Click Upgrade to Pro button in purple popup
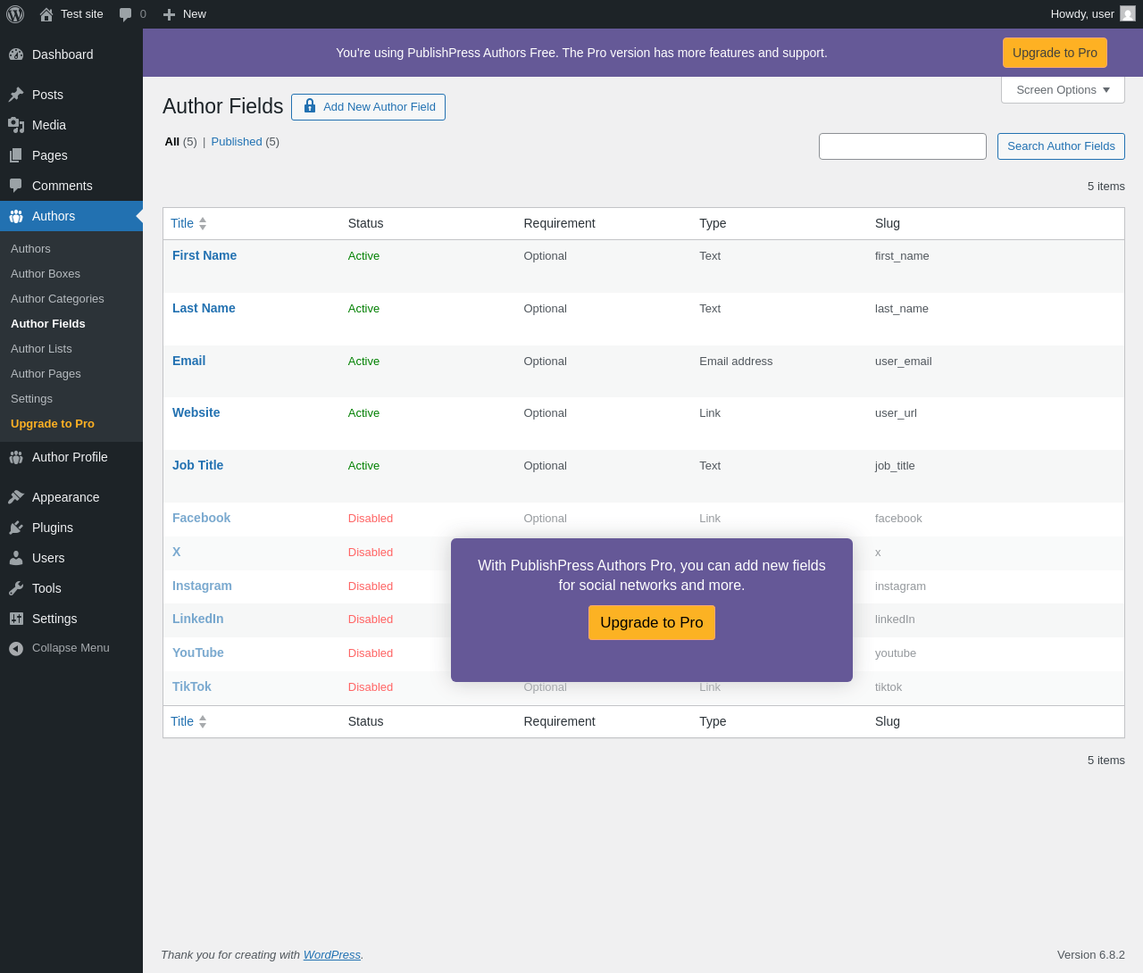The height and width of the screenshot is (973, 1143). click(x=652, y=622)
